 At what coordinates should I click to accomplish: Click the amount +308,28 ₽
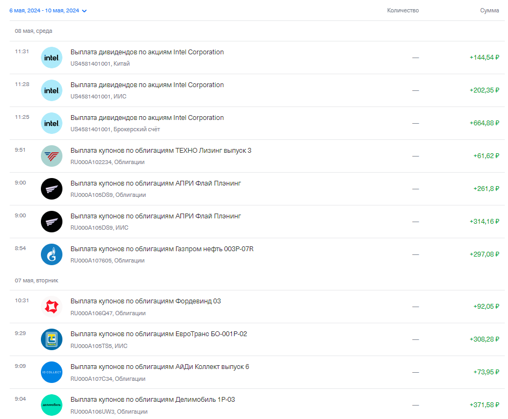pyautogui.click(x=484, y=339)
